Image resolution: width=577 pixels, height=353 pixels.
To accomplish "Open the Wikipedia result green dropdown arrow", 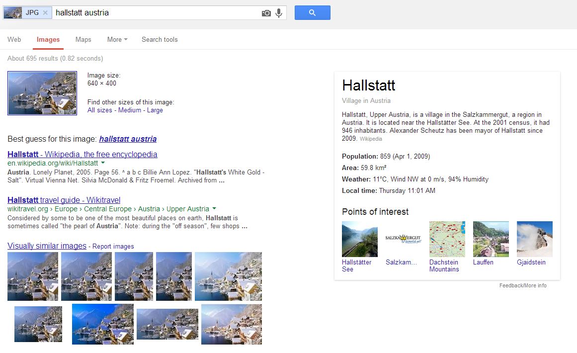I will [x=103, y=163].
